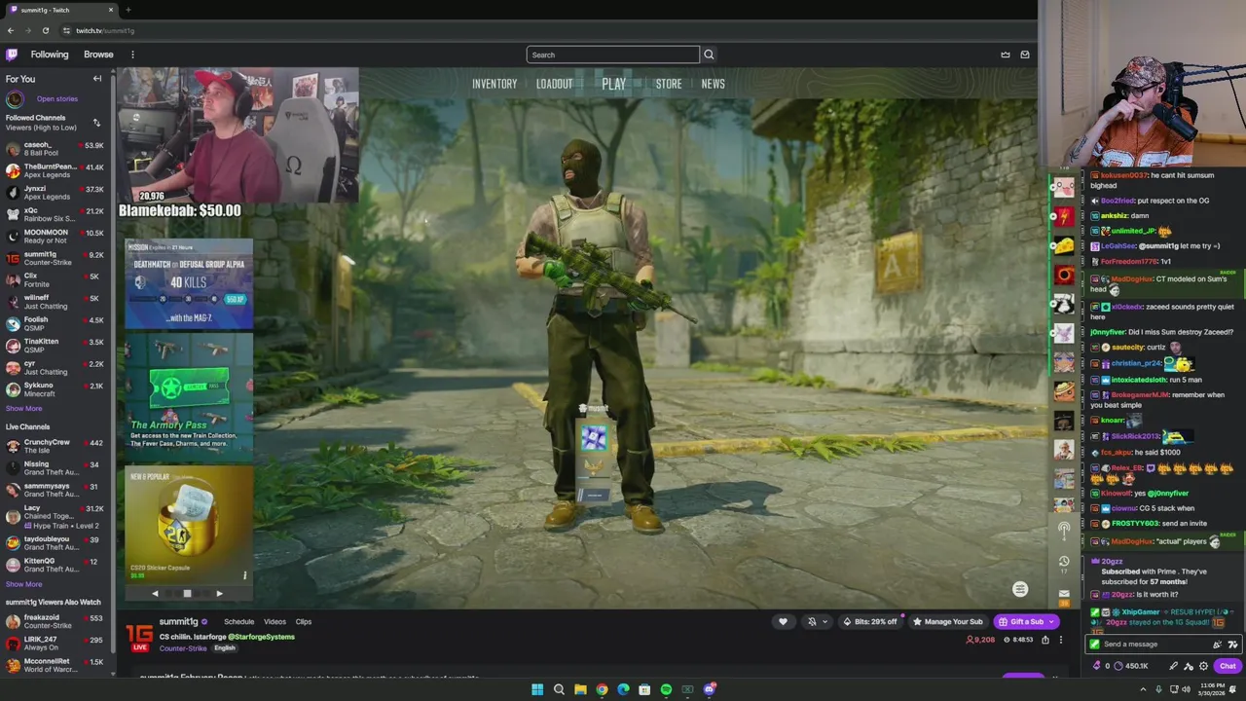This screenshot has width=1246, height=701.
Task: Click the Counter-Strike category link under title
Action: pyautogui.click(x=183, y=648)
